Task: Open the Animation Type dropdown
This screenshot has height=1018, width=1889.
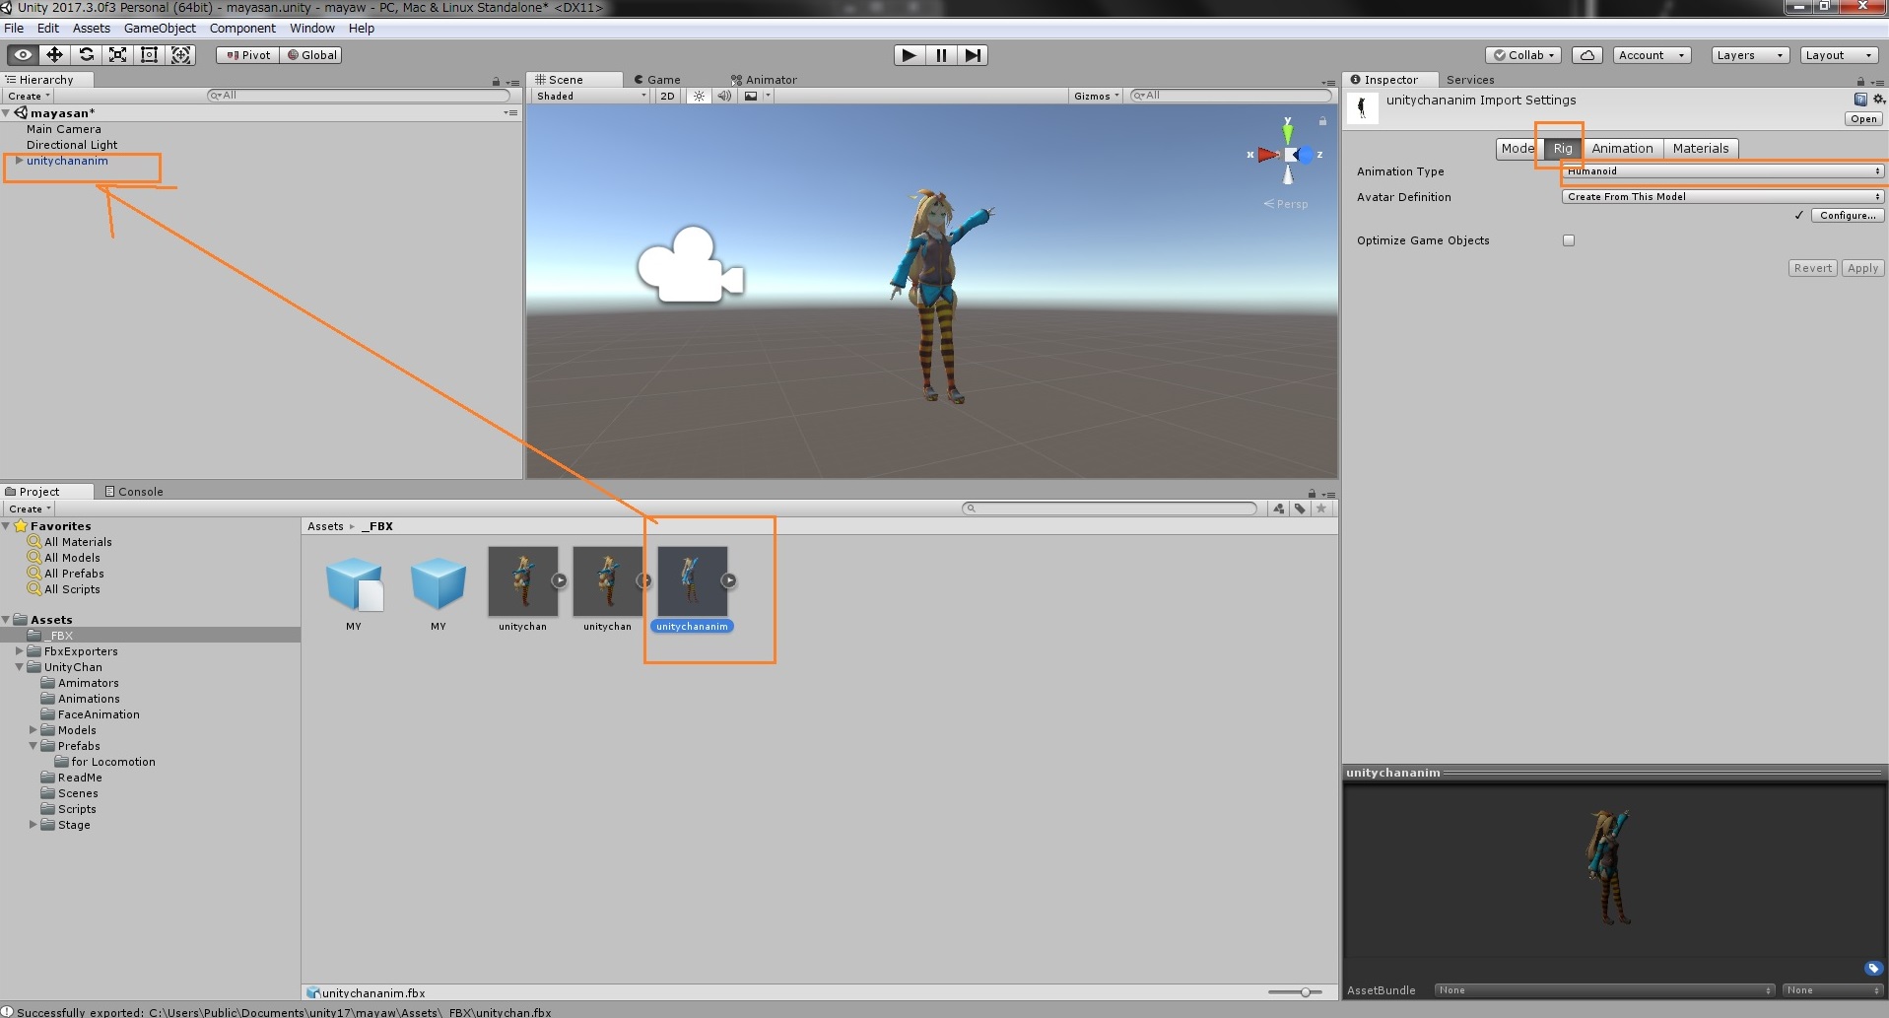Action: click(x=1722, y=171)
